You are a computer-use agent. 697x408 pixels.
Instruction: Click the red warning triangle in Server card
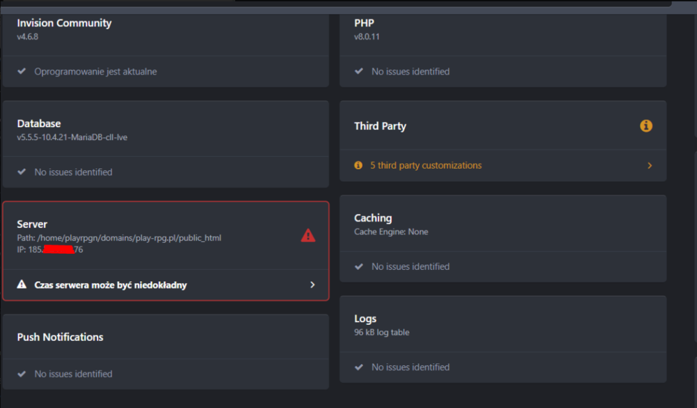[308, 236]
